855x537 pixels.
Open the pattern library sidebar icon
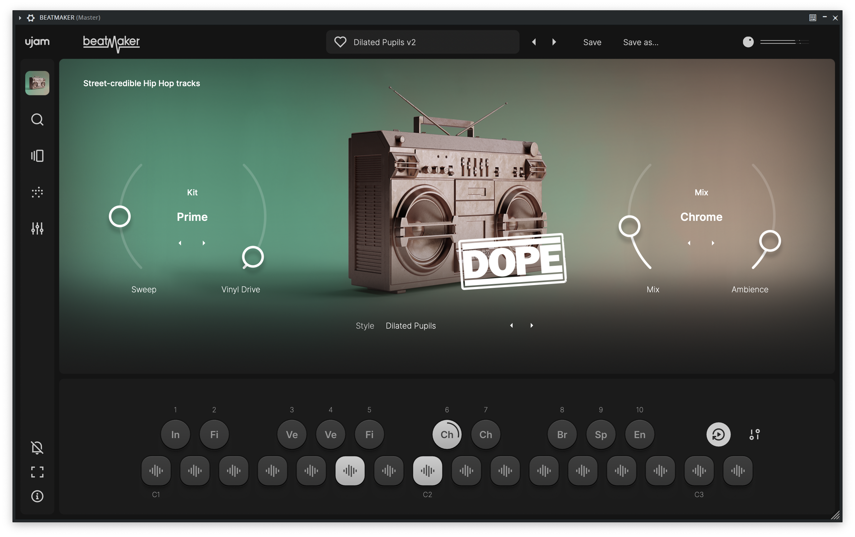[37, 156]
